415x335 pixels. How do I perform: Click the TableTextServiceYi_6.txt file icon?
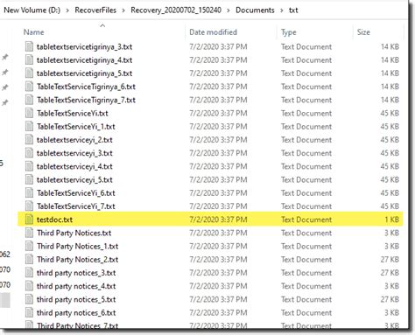[x=29, y=193]
